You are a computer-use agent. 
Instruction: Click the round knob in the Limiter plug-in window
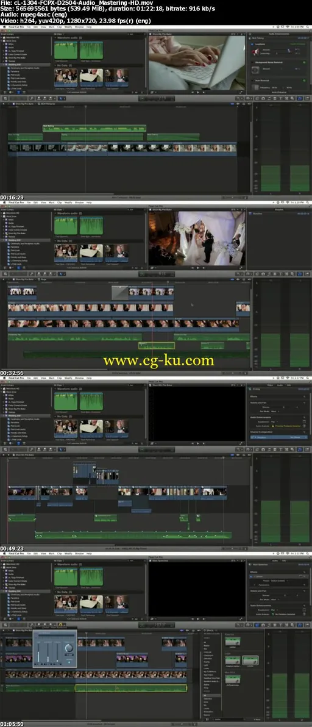pos(69,648)
